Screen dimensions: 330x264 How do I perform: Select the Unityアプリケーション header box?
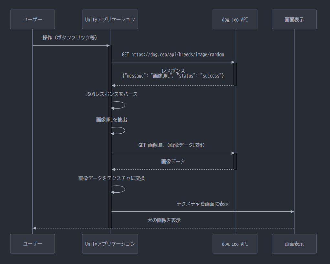pos(110,19)
